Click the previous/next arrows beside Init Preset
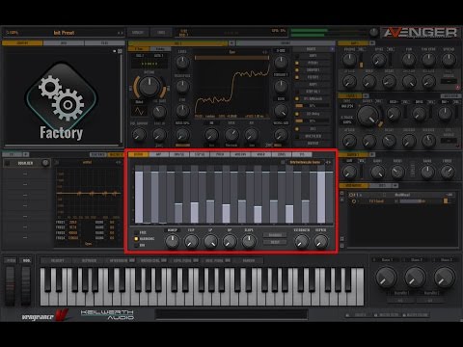Image resolution: width=463 pixels, height=347 pixels. [x=120, y=33]
